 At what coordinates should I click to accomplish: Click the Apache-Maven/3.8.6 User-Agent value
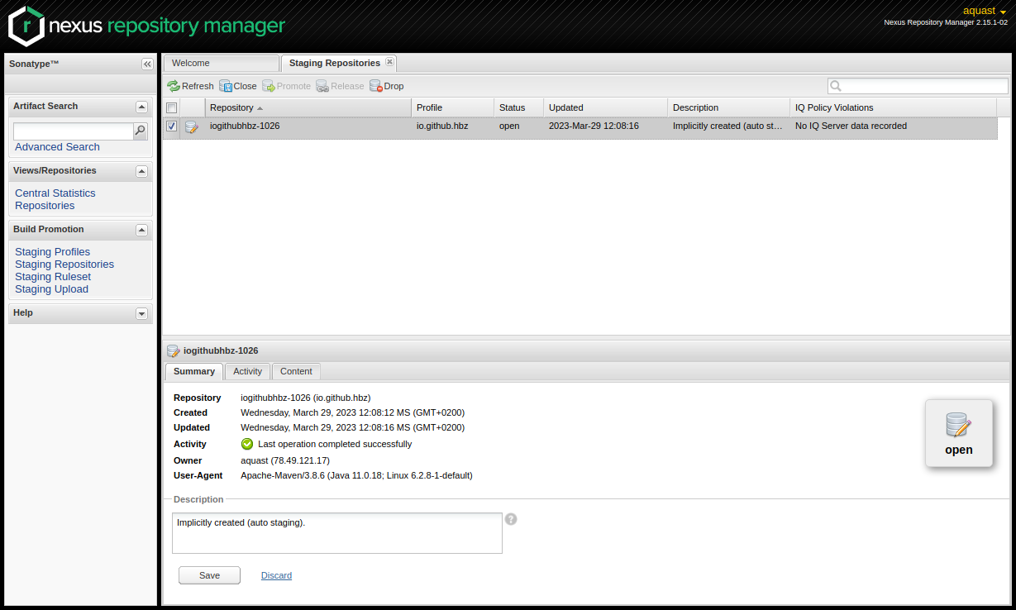tap(356, 475)
